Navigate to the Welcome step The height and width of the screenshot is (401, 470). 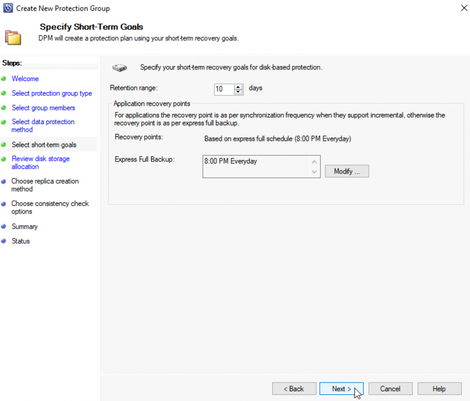(25, 79)
